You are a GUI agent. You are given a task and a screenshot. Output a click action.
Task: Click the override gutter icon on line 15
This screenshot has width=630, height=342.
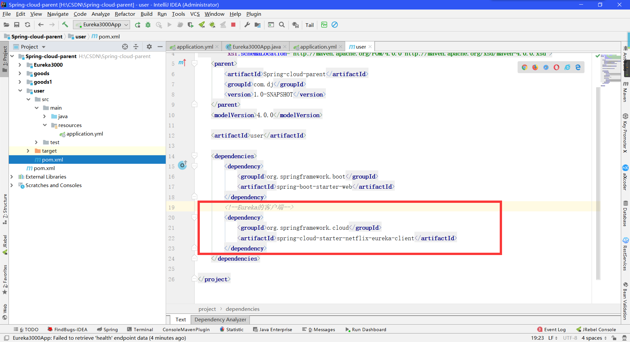click(x=182, y=165)
